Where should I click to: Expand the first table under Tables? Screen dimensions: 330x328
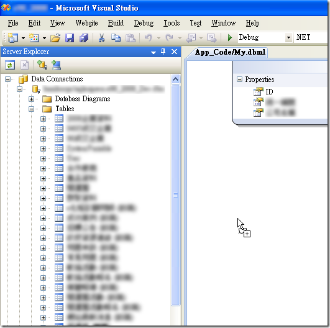tap(43, 119)
